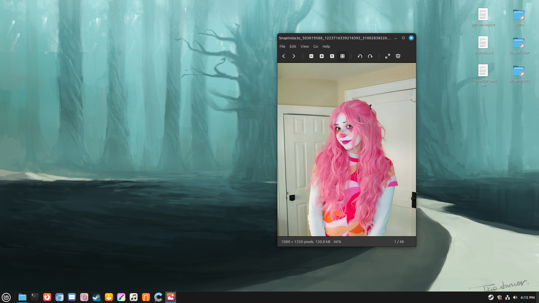Maximize the image viewer window
539x303 pixels.
coord(403,38)
